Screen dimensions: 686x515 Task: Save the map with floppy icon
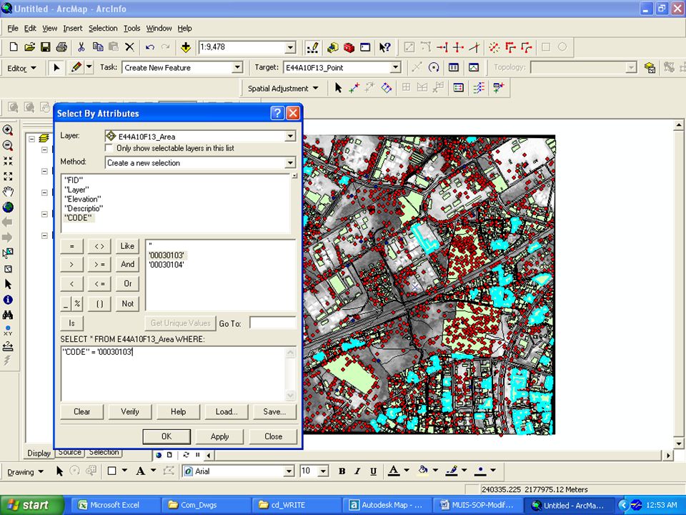pos(46,47)
